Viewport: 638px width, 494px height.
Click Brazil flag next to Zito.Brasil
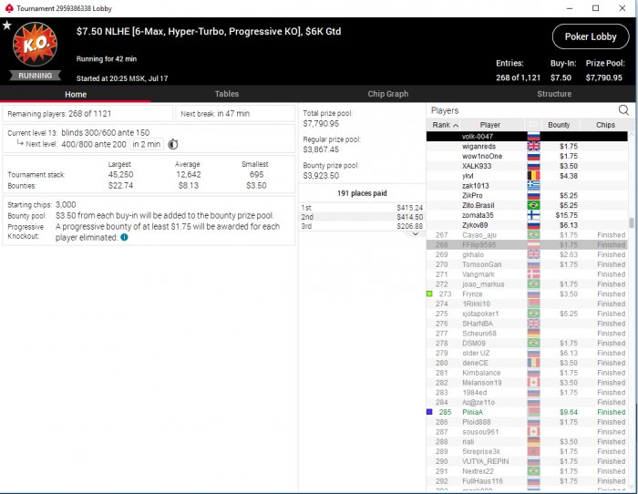click(x=533, y=205)
